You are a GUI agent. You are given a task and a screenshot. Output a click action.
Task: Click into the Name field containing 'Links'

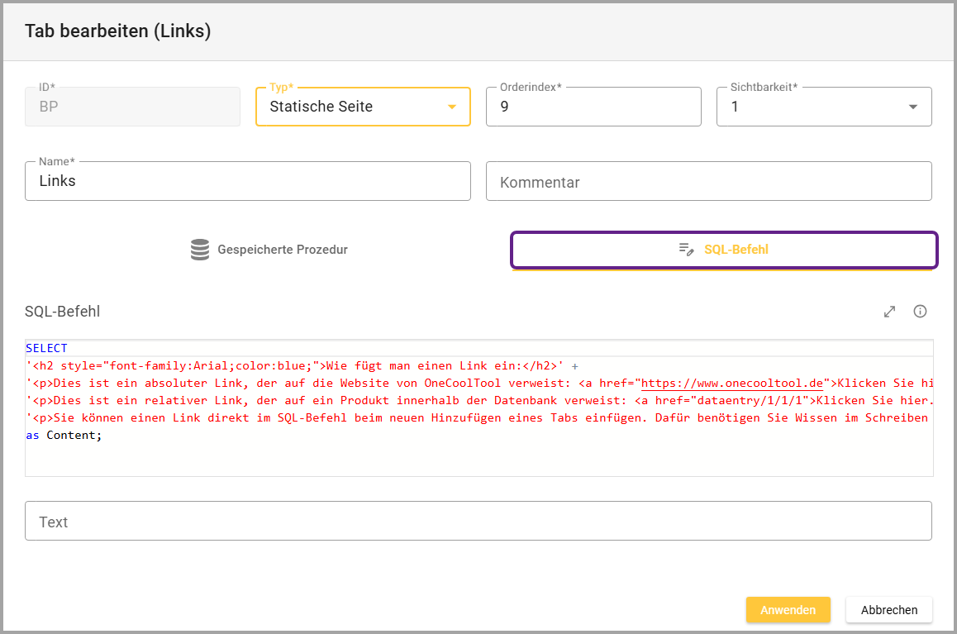tap(247, 181)
